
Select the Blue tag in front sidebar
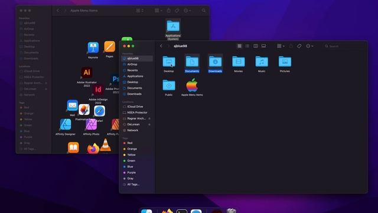[x=137, y=167]
